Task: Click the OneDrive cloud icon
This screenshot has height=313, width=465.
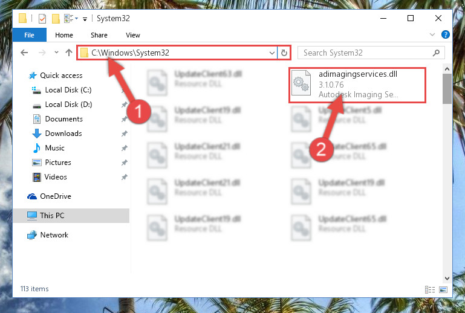Action: [32, 196]
